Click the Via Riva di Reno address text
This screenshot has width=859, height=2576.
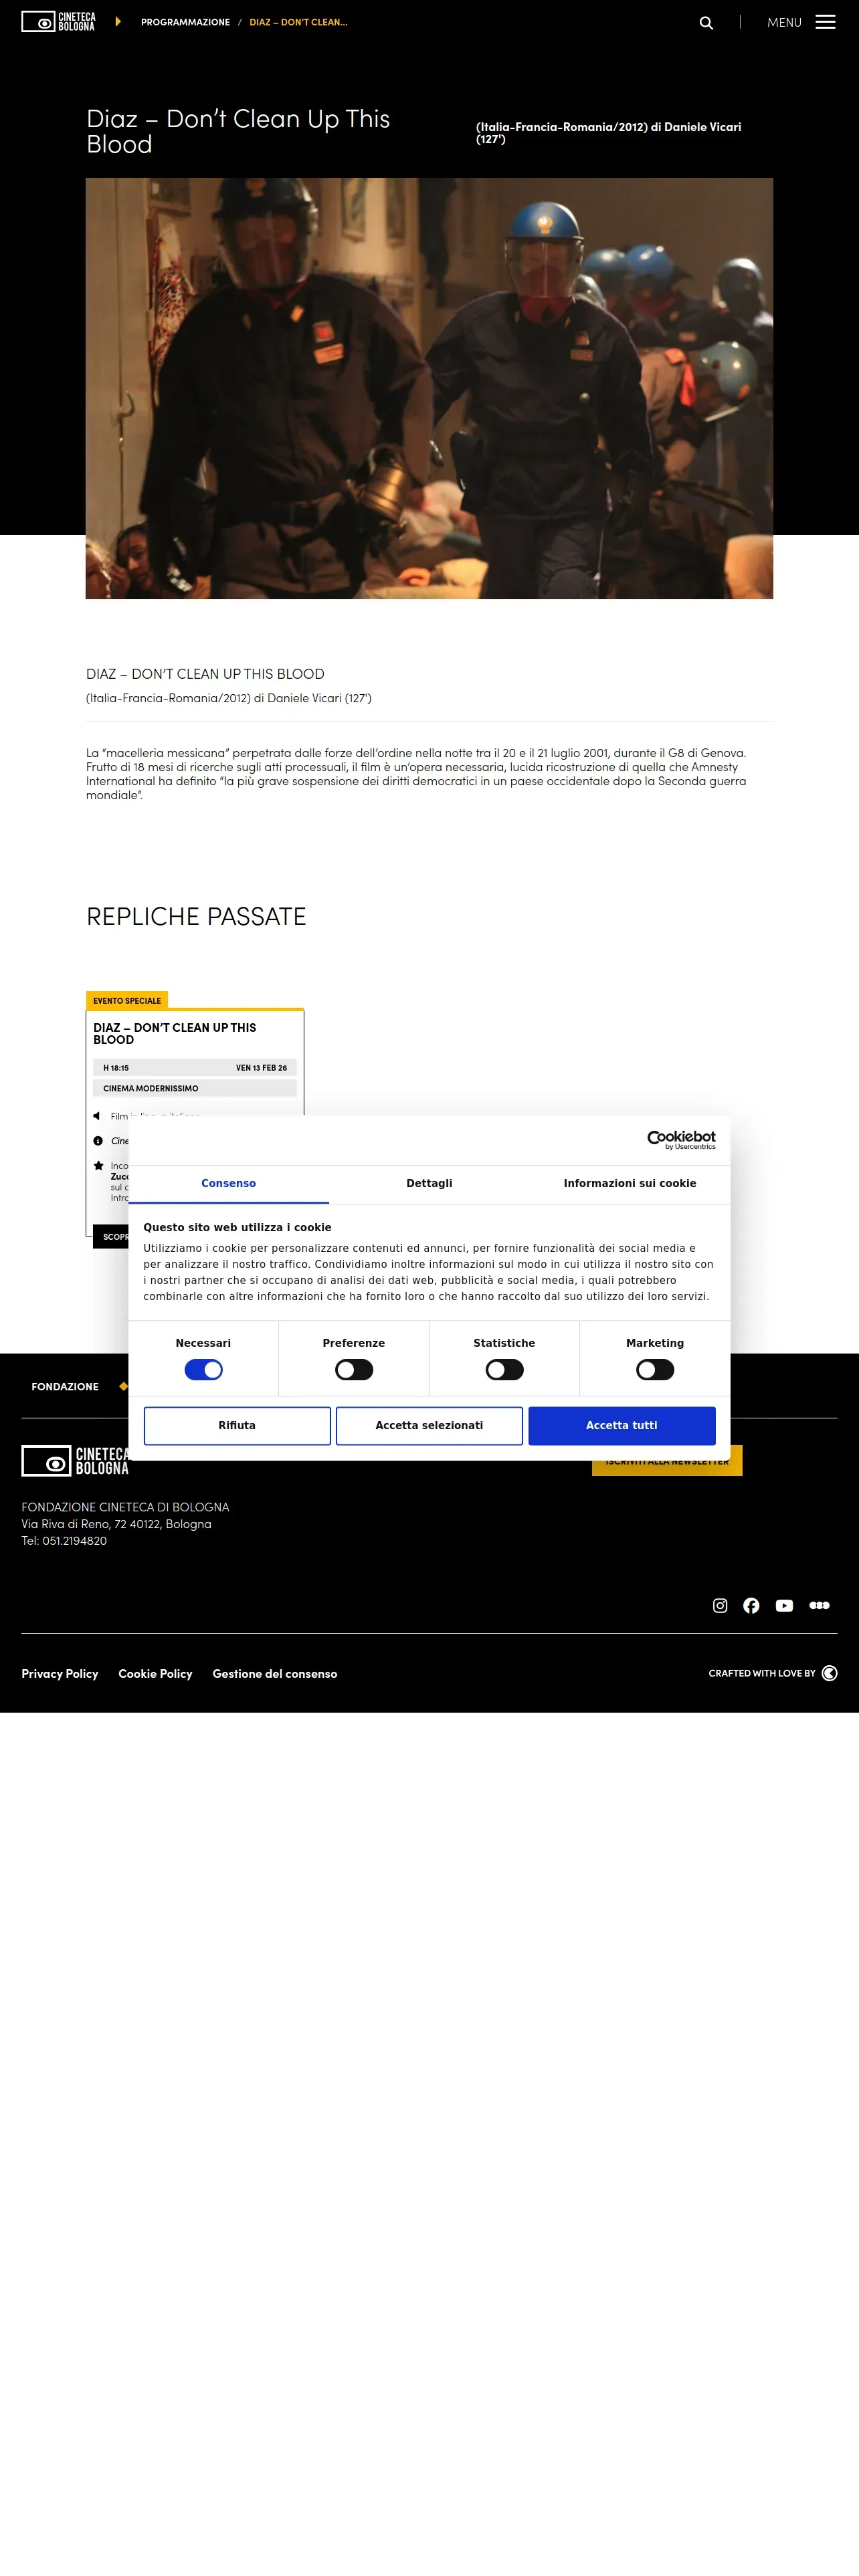[x=116, y=1524]
